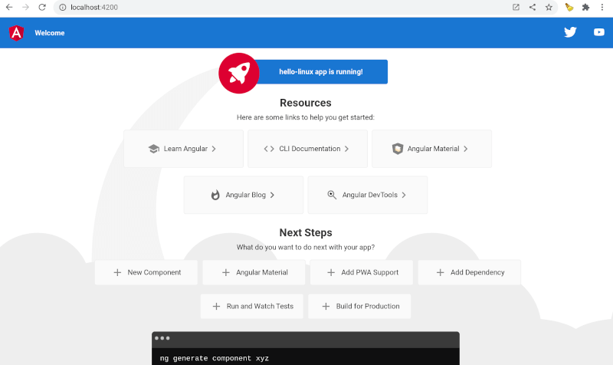Click chevron next to Angular Blog

[x=272, y=195]
